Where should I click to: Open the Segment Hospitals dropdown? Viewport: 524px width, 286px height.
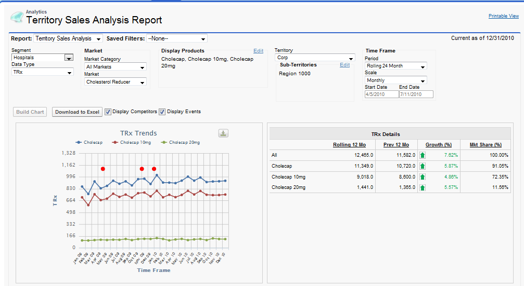pos(69,58)
